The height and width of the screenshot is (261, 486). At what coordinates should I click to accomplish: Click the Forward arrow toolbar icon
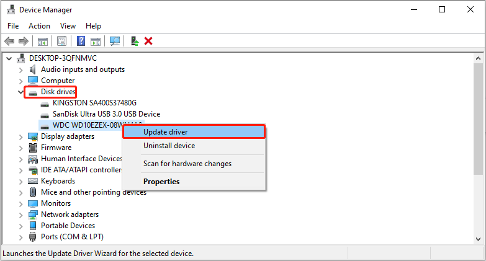click(x=24, y=41)
